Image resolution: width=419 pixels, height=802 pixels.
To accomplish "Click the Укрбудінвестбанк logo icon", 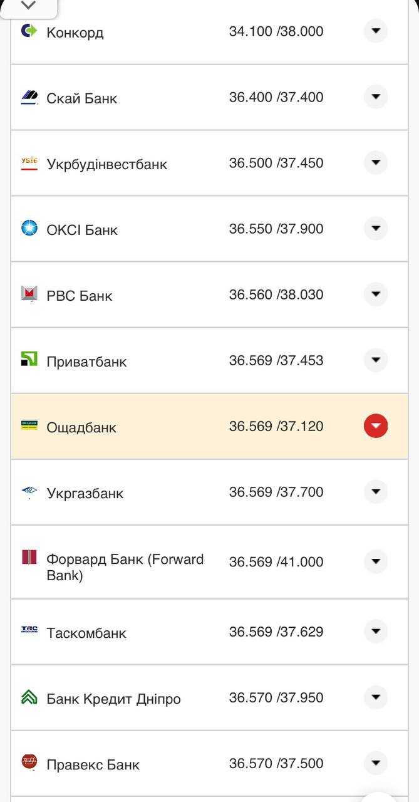I will pos(29,164).
